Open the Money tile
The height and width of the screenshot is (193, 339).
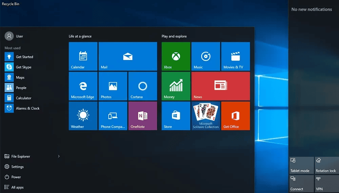(x=176, y=86)
